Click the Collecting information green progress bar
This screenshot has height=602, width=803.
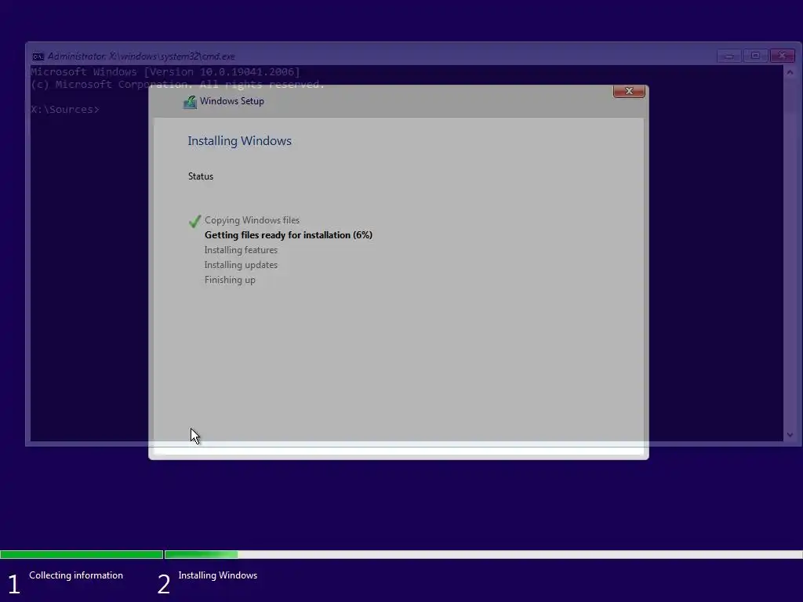point(82,554)
